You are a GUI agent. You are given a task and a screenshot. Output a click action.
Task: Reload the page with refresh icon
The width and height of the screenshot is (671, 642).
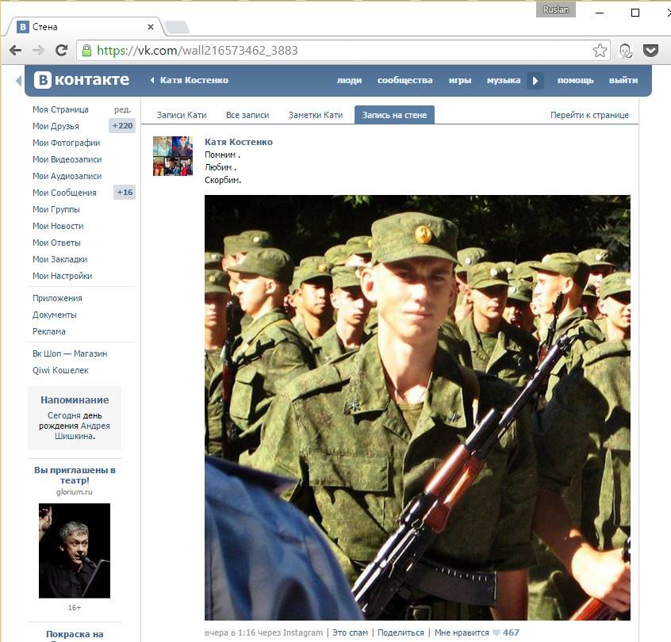click(x=61, y=50)
